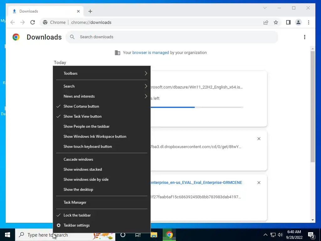The width and height of the screenshot is (321, 241).
Task: Click the Chrome taskbar icon
Action: tap(169, 235)
